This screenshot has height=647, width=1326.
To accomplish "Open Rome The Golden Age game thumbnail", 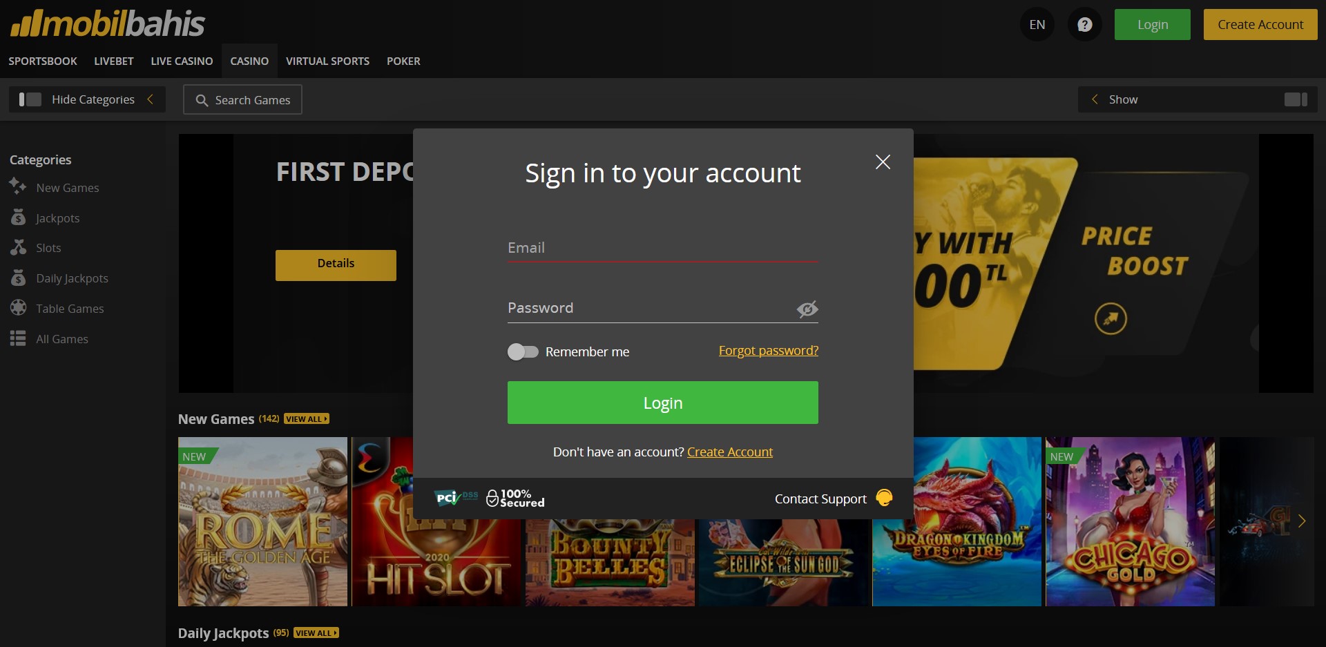I will tap(262, 521).
